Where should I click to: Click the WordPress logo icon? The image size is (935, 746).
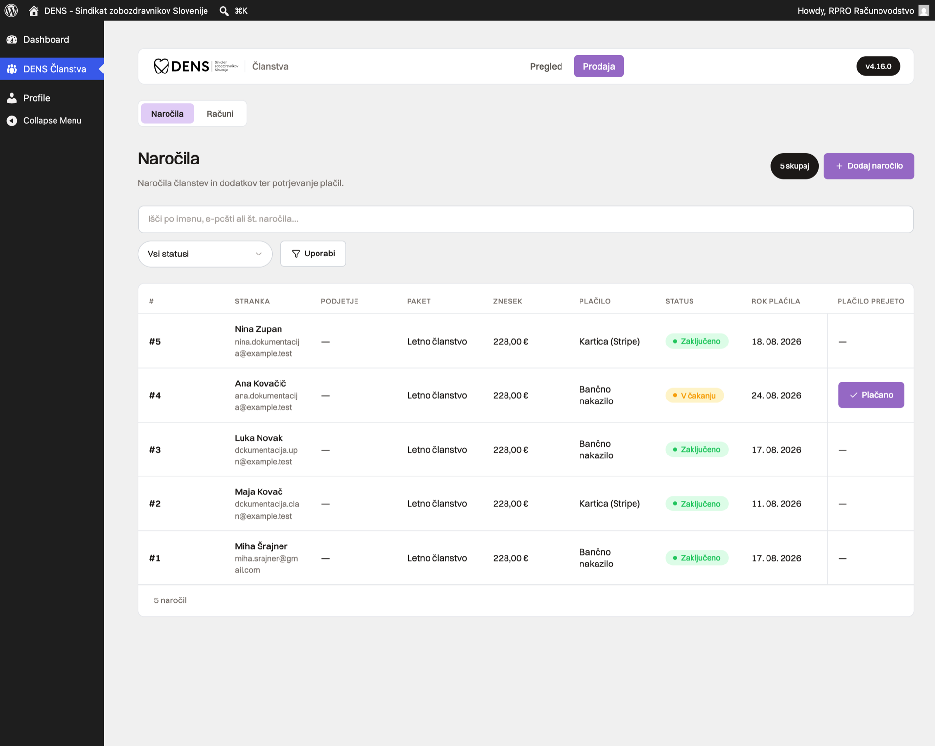(11, 10)
